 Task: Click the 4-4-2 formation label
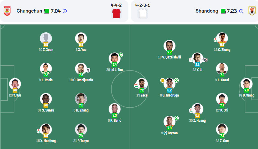[x=116, y=5]
